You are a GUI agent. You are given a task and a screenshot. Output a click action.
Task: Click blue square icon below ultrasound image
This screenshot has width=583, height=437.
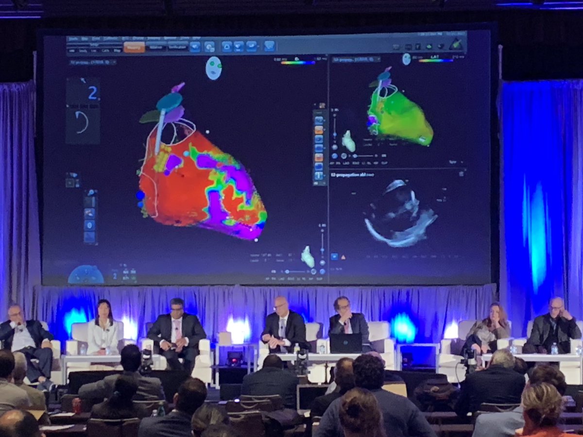pos(334,256)
